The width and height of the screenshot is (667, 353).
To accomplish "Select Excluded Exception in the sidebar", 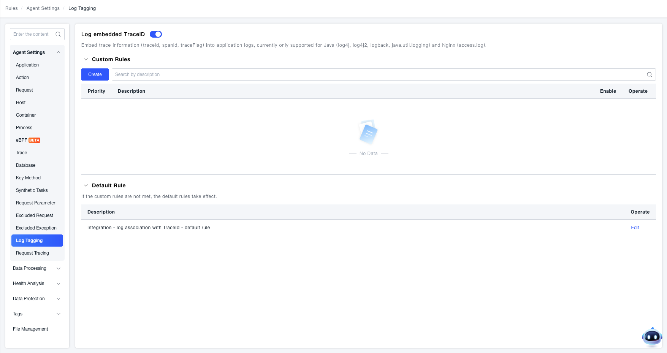I will [36, 228].
